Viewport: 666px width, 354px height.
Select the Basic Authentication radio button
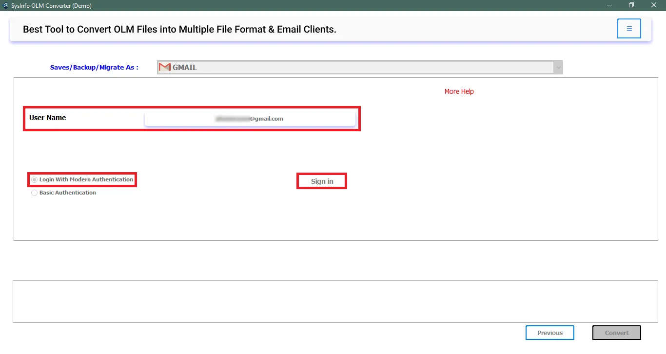[34, 193]
